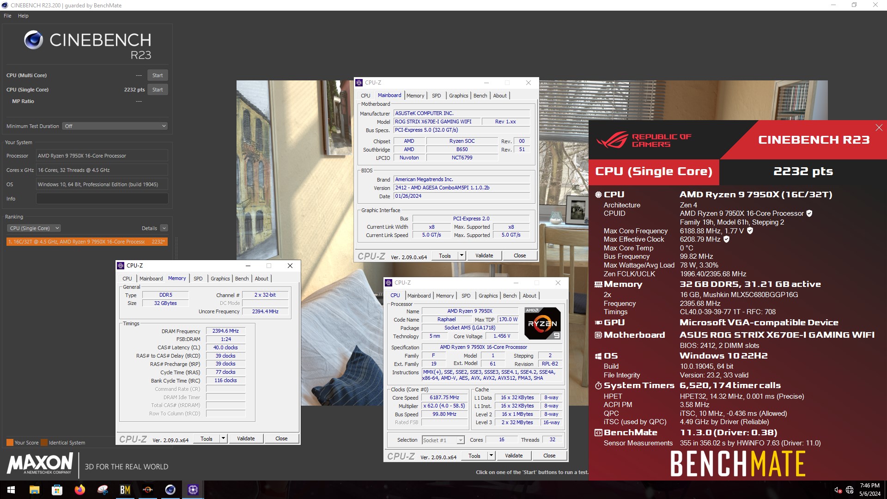Viewport: 887px width, 499px height.
Task: Switch to CPU-Z via taskbar icon
Action: coord(193,490)
